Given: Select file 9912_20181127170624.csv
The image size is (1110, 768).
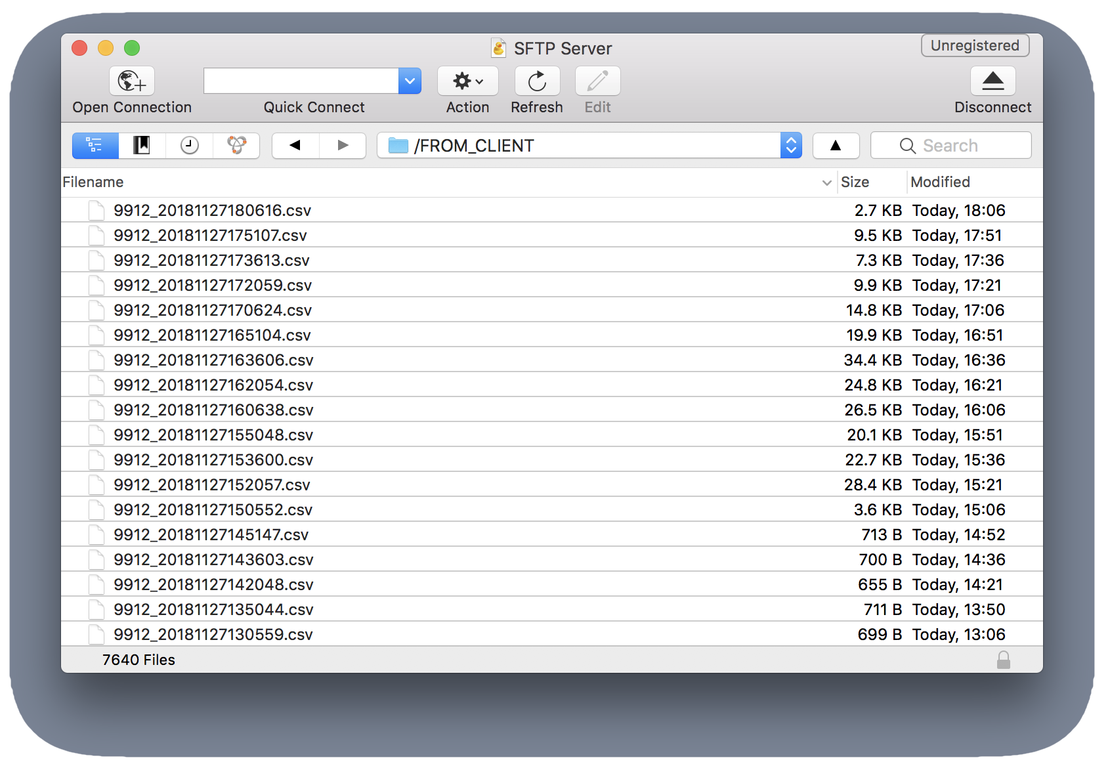Looking at the screenshot, I should tap(551, 310).
